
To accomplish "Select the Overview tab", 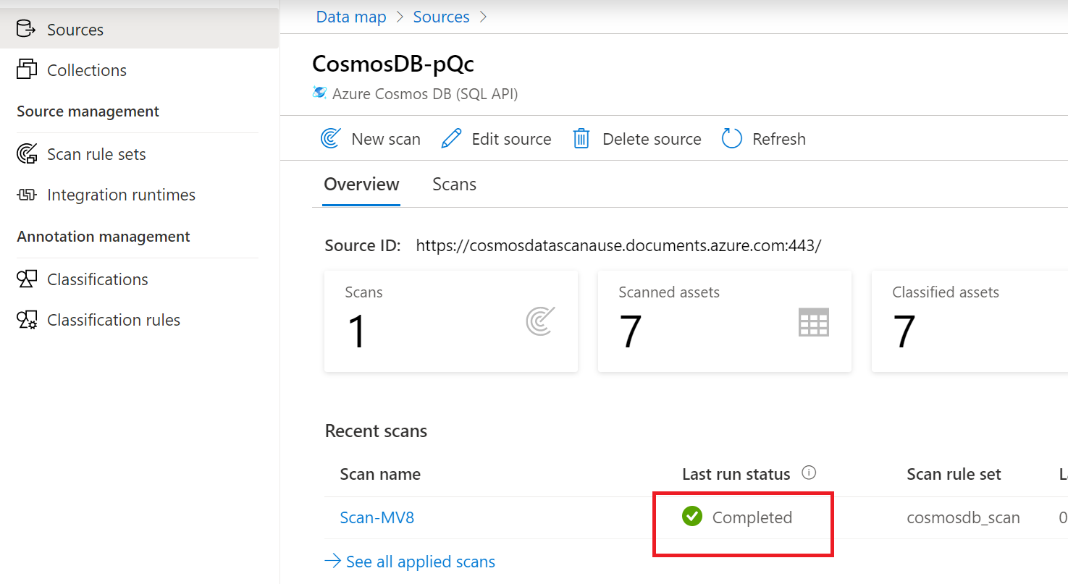I will point(361,185).
